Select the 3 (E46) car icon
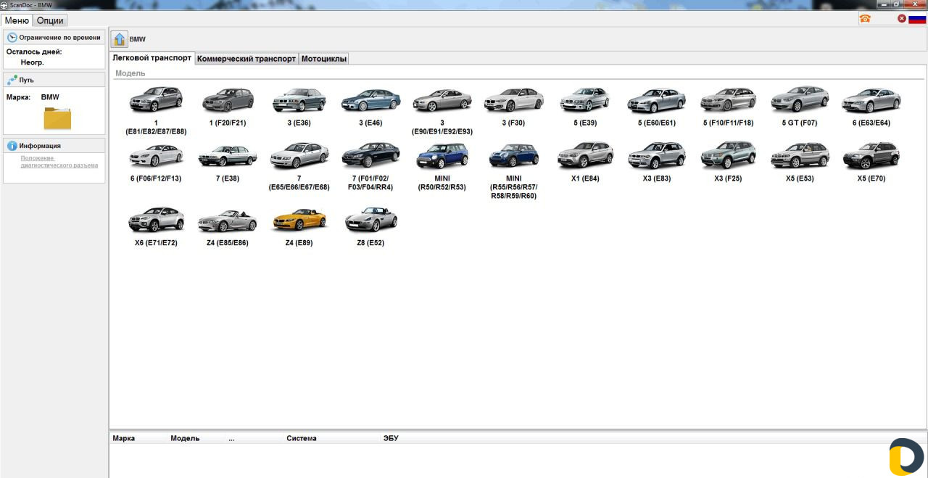Screen dimensions: 928x478 click(370, 100)
